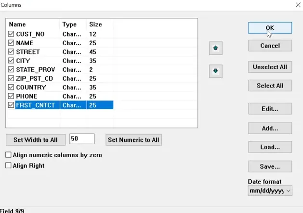This screenshot has width=303, height=213.
Task: Click the Type cell of the CITY row
Action: click(72, 61)
